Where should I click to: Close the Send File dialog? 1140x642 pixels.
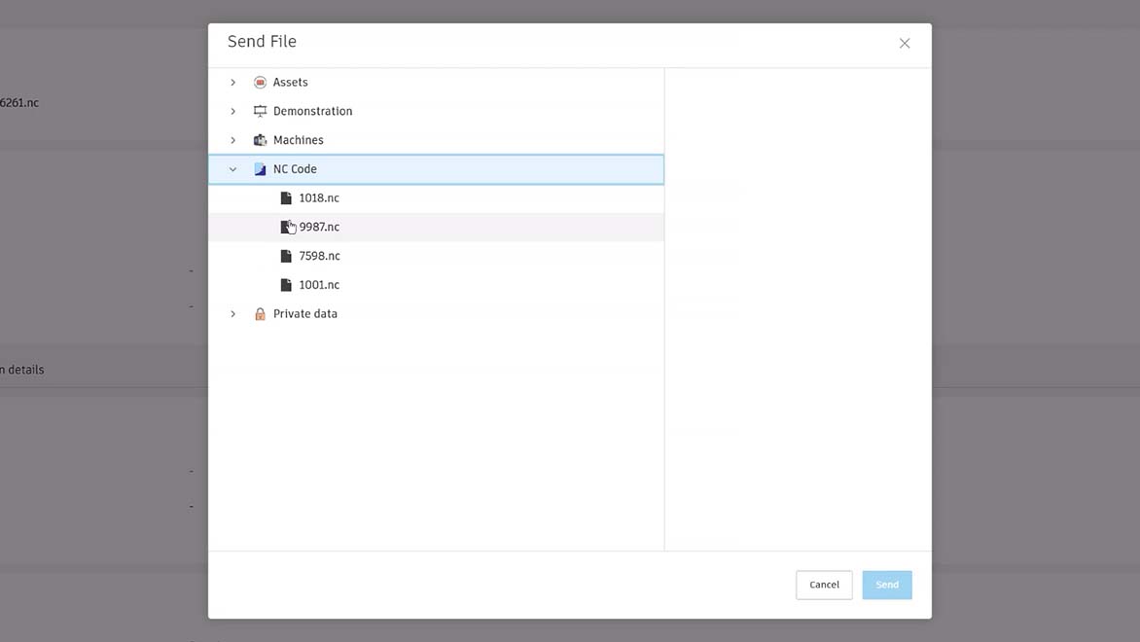click(905, 44)
